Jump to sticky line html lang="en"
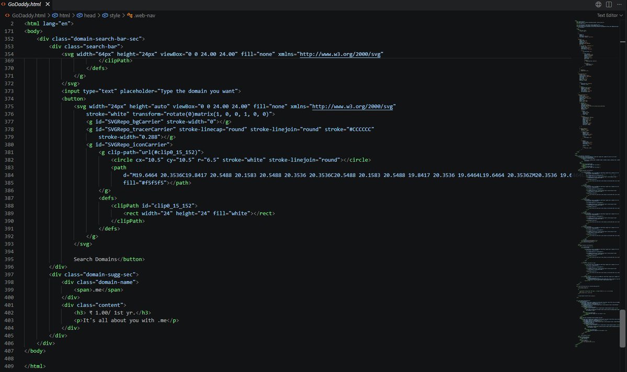 pyautogui.click(x=49, y=24)
